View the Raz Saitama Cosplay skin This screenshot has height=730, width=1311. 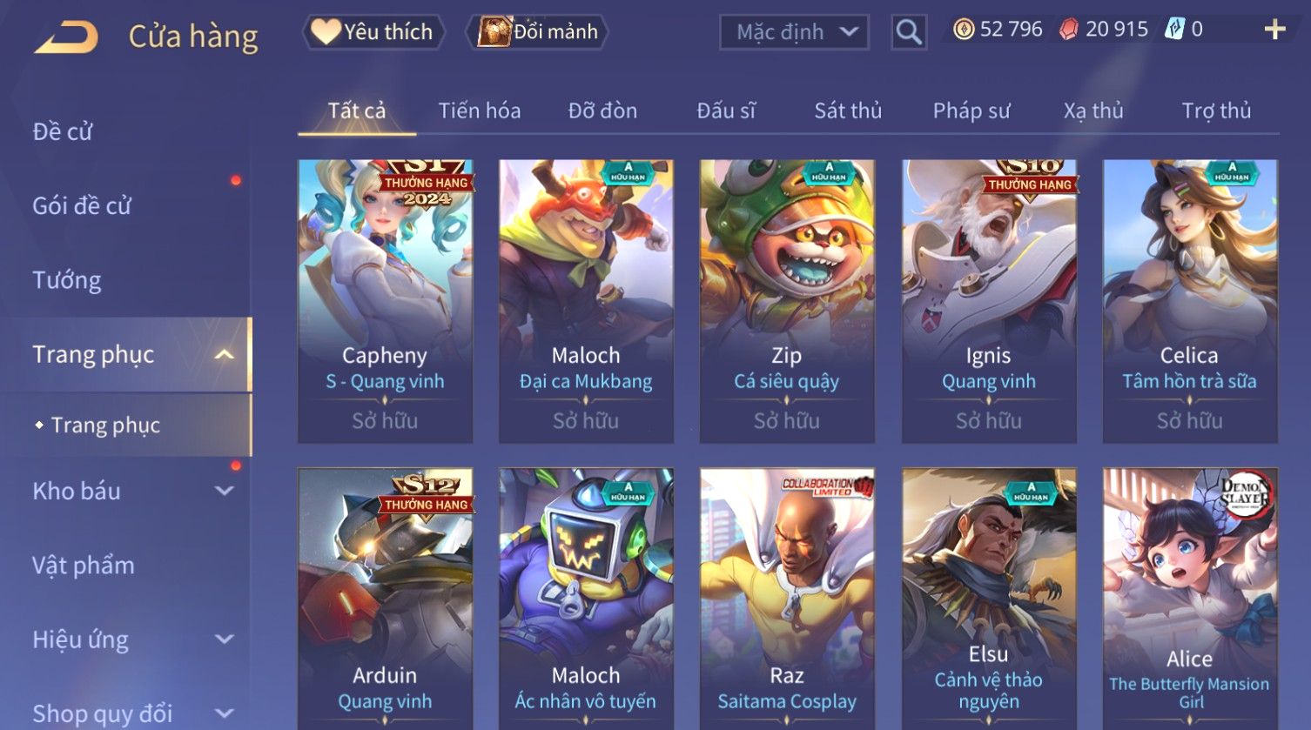click(787, 599)
